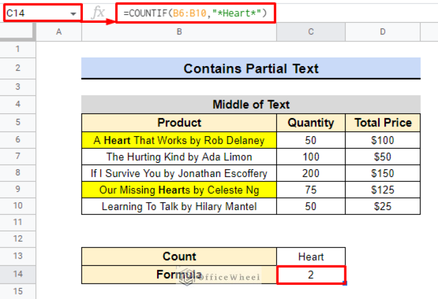Select row 14 header

(x=18, y=275)
